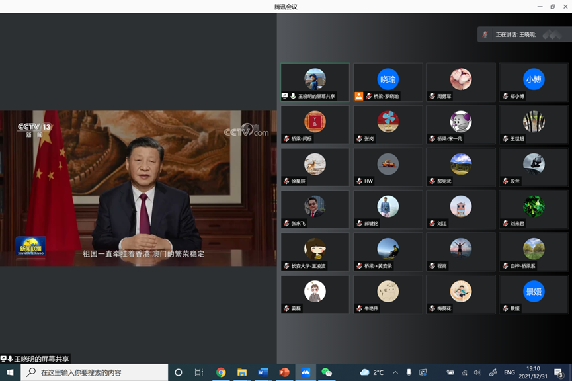
Task: Click the orange host badge beside 桥梁-罗晓瑜
Action: (358, 96)
